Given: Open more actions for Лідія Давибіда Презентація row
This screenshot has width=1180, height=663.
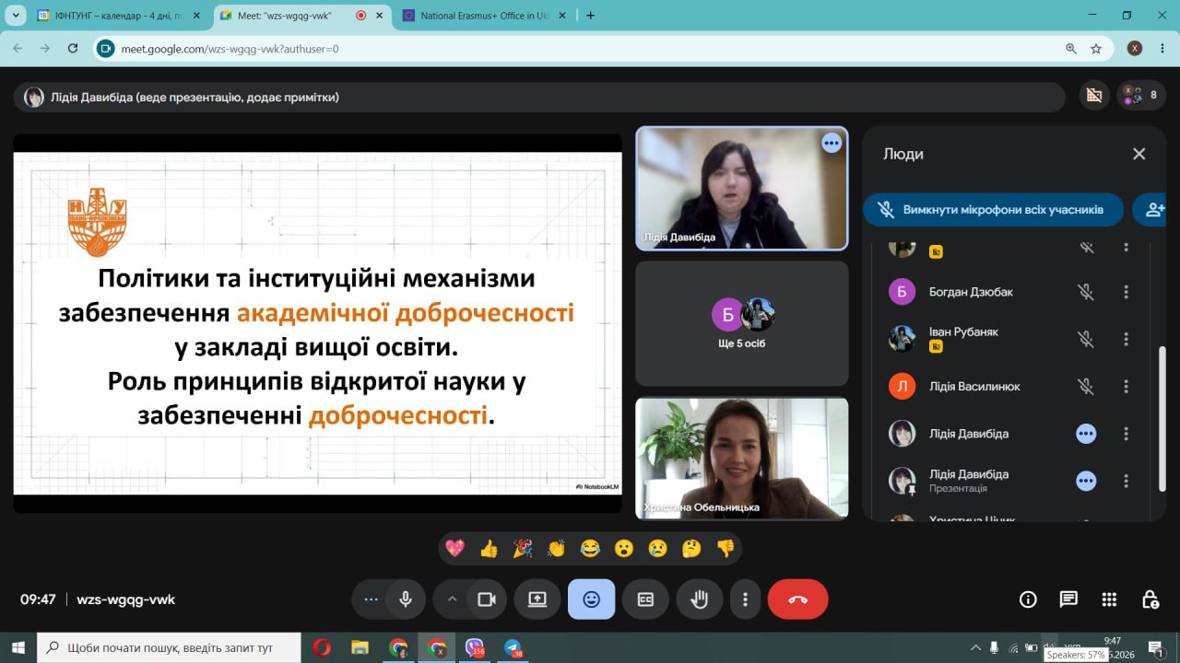Looking at the screenshot, I should (x=1126, y=481).
